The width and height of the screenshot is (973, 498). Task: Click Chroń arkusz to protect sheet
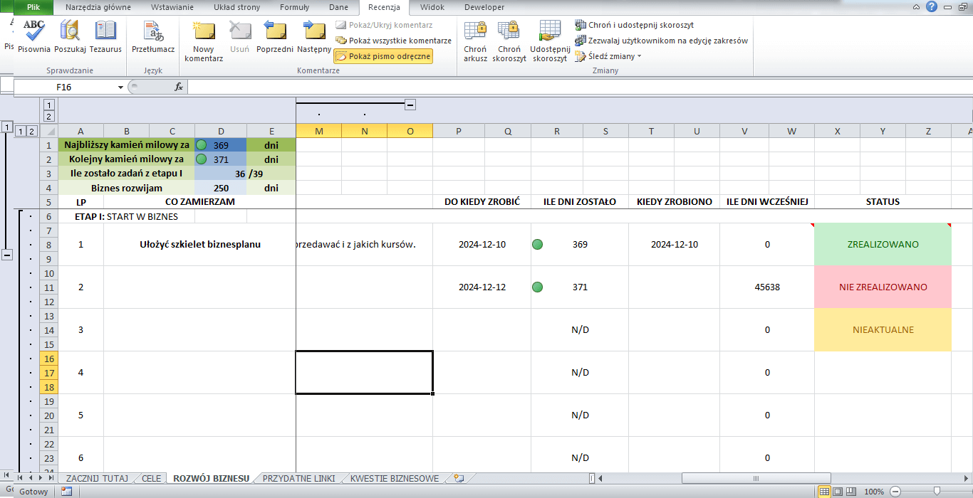coord(475,41)
